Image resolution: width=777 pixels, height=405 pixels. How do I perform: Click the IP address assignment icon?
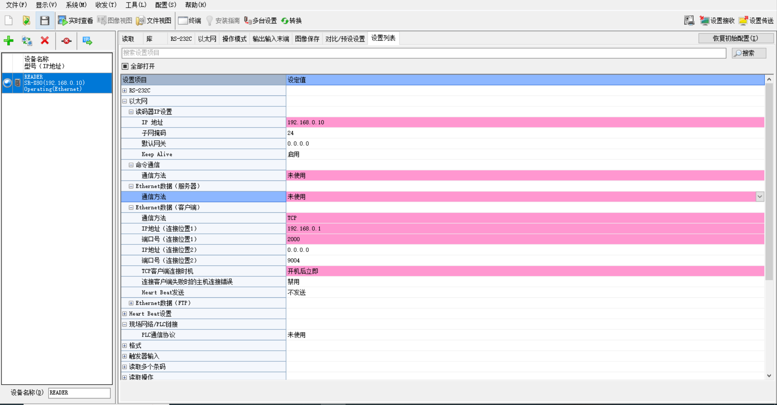[87, 40]
